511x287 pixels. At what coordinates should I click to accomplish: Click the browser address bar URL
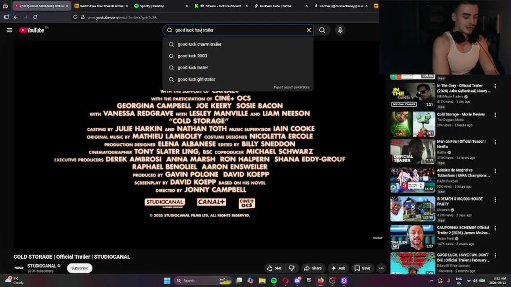(x=122, y=18)
